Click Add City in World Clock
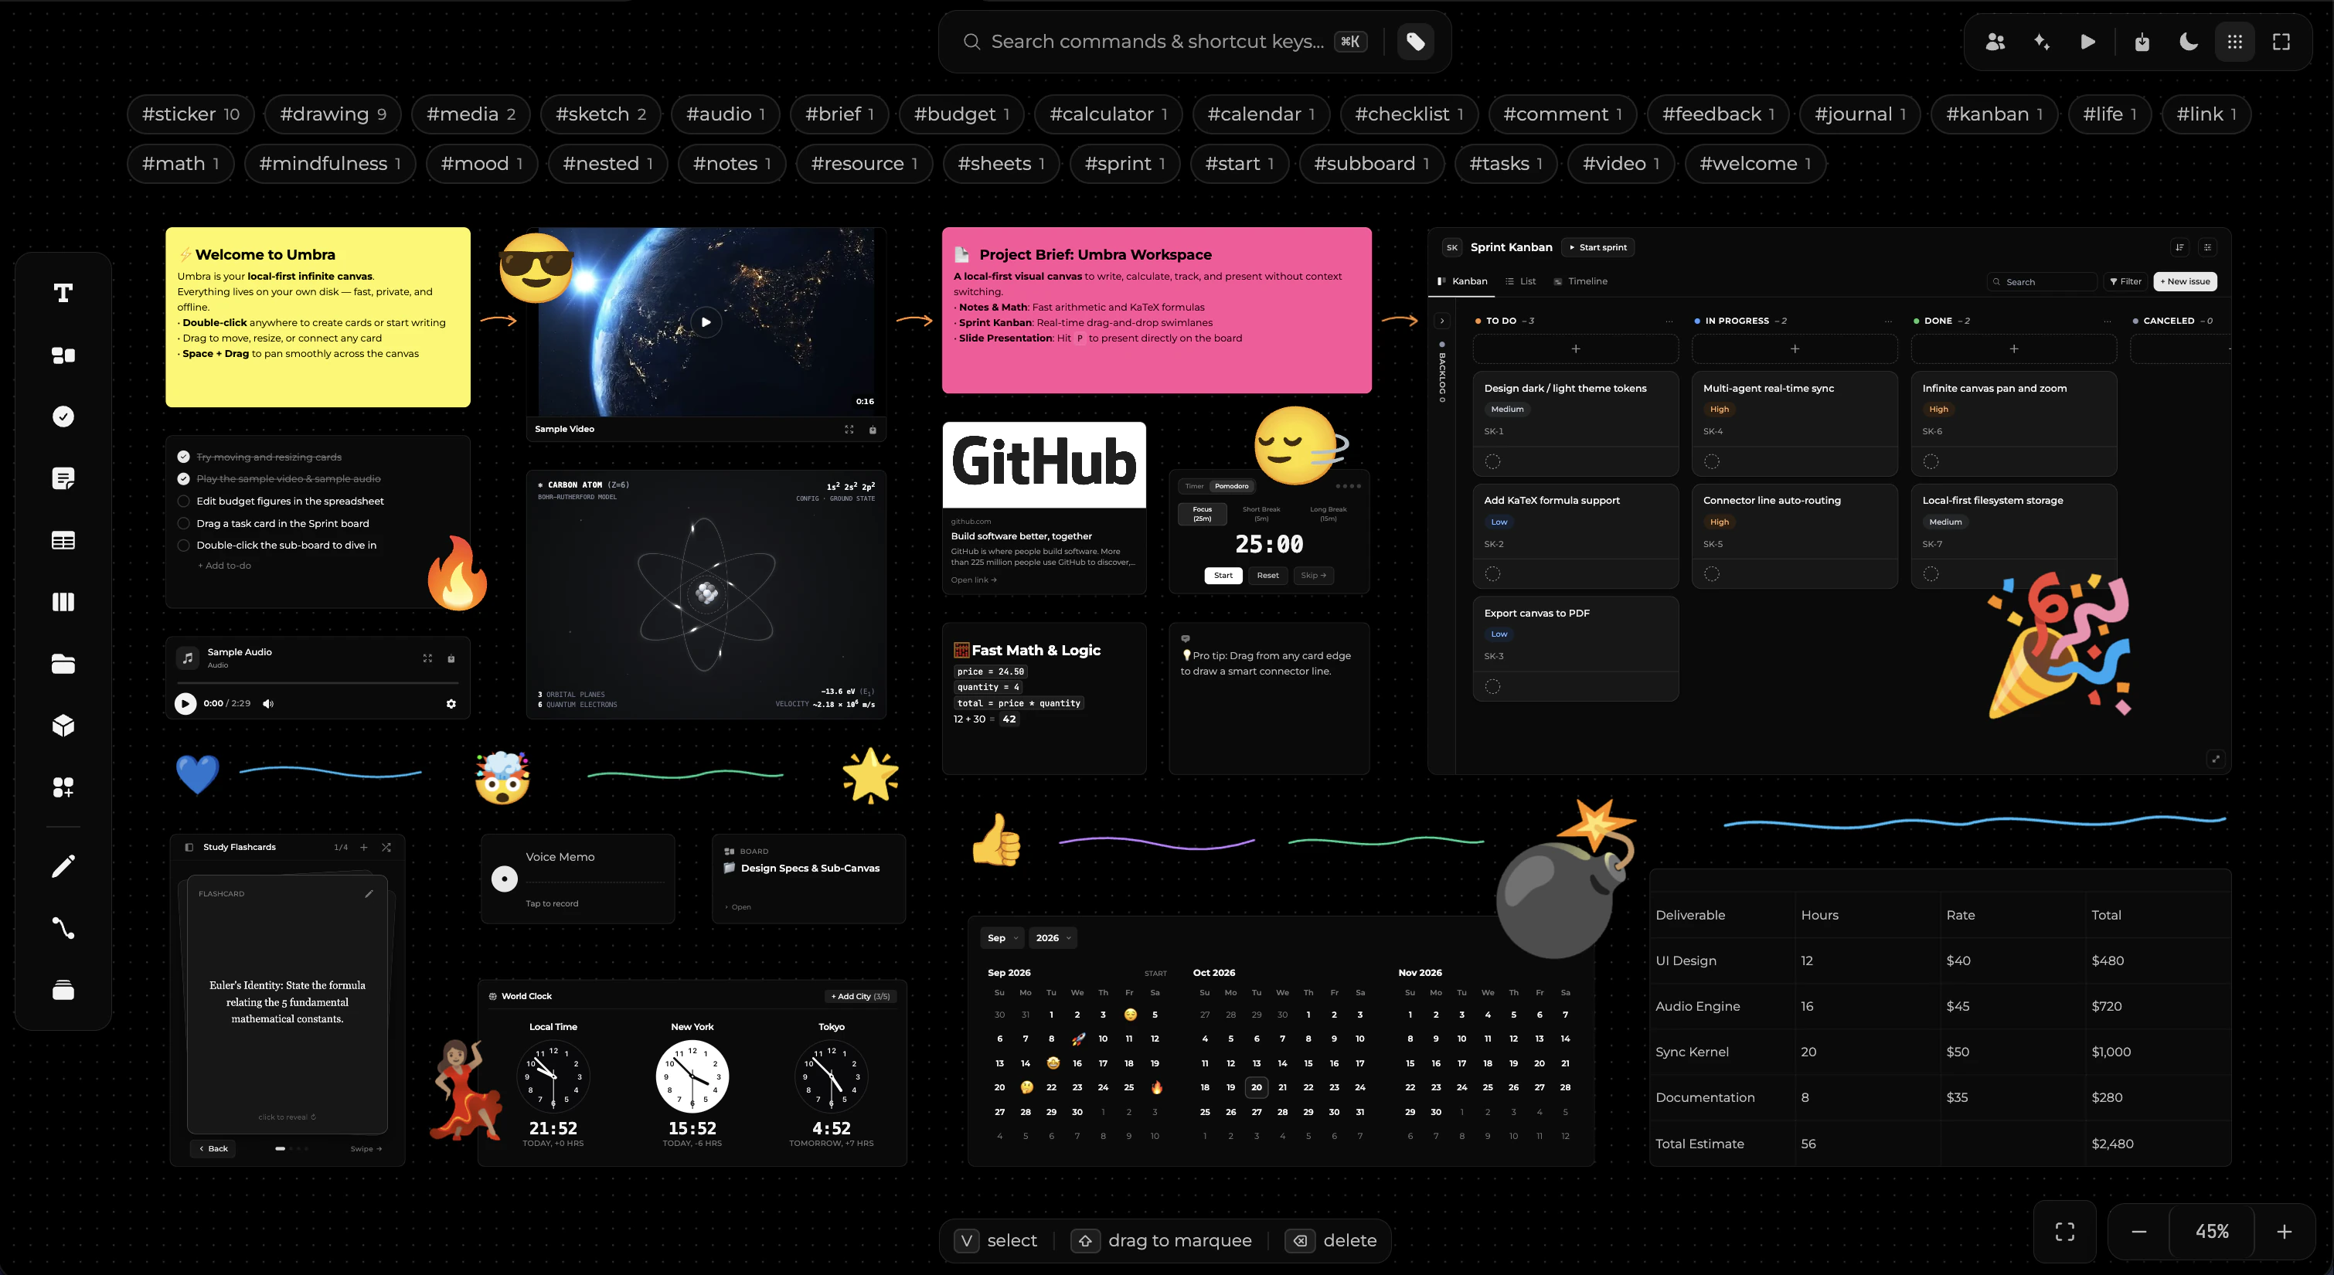This screenshot has width=2334, height=1275. pyautogui.click(x=860, y=996)
